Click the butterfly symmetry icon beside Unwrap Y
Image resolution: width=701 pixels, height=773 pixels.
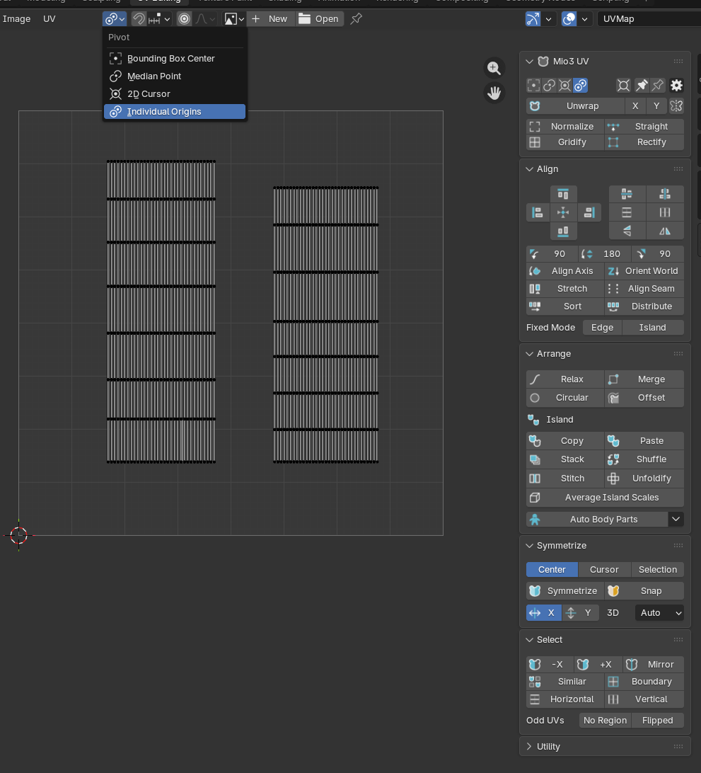[676, 106]
